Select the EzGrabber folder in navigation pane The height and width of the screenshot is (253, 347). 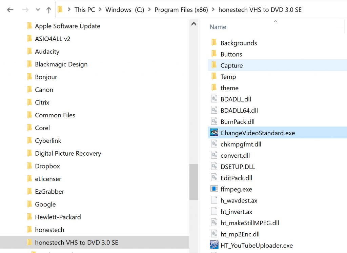(x=49, y=192)
